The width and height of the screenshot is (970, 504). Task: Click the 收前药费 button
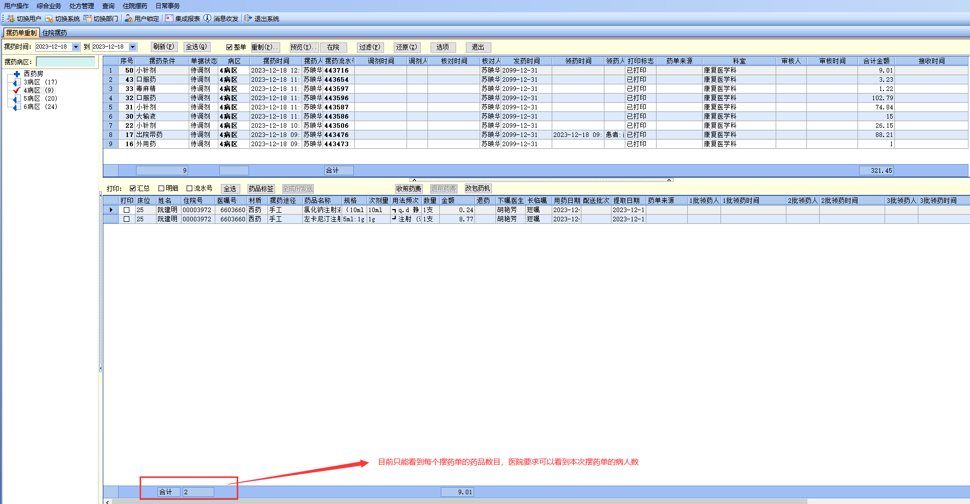(x=409, y=189)
